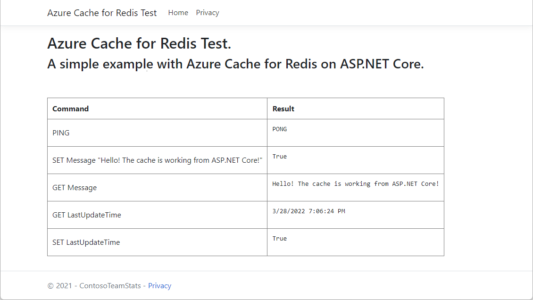Select the cache greeting result text
The width and height of the screenshot is (533, 300).
coord(355,183)
